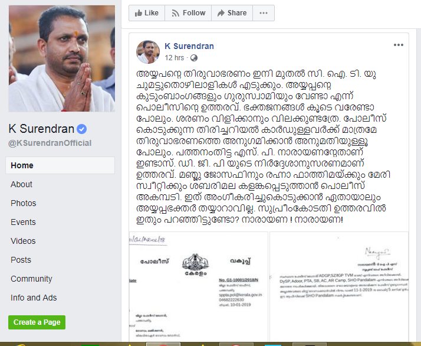Open the Kerala police letter image
The image size is (421, 346).
pos(199,286)
